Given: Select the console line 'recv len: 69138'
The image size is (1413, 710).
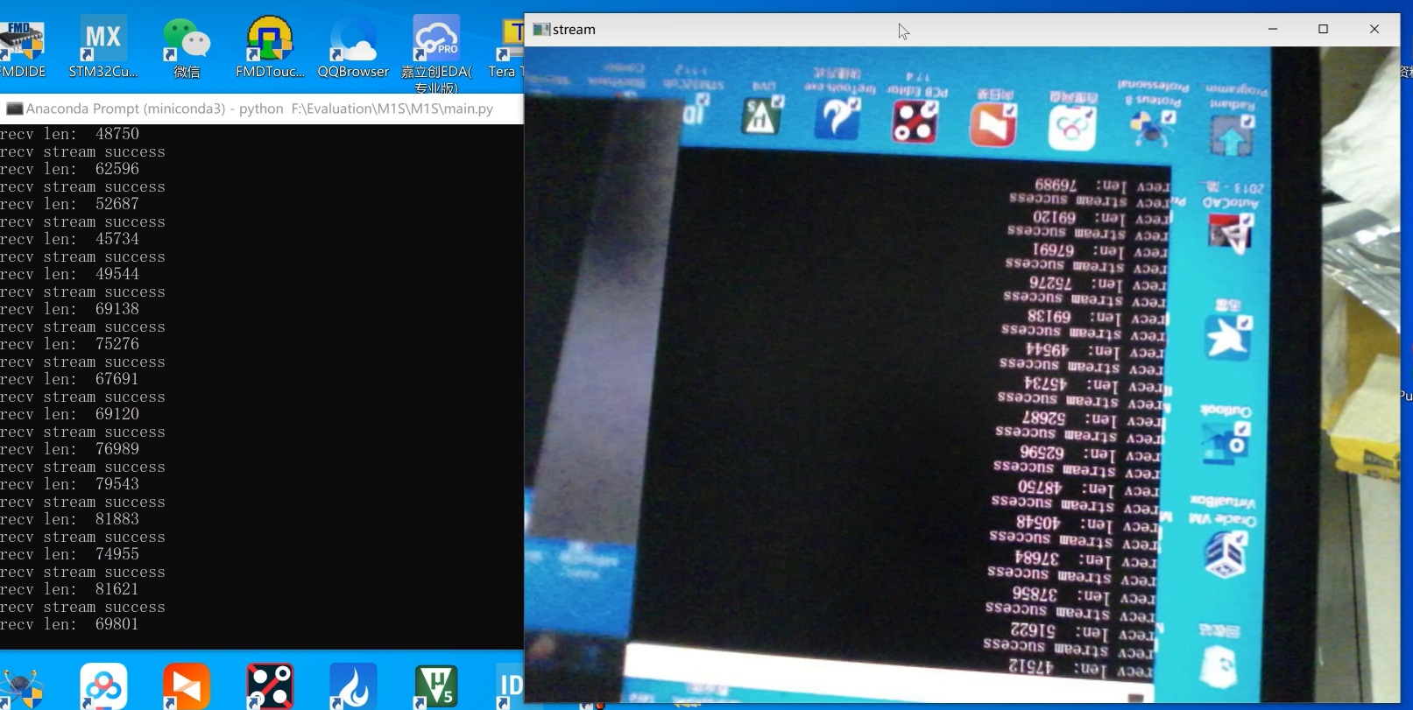Looking at the screenshot, I should (70, 309).
